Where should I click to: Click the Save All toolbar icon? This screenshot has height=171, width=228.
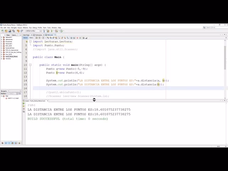(14, 31)
